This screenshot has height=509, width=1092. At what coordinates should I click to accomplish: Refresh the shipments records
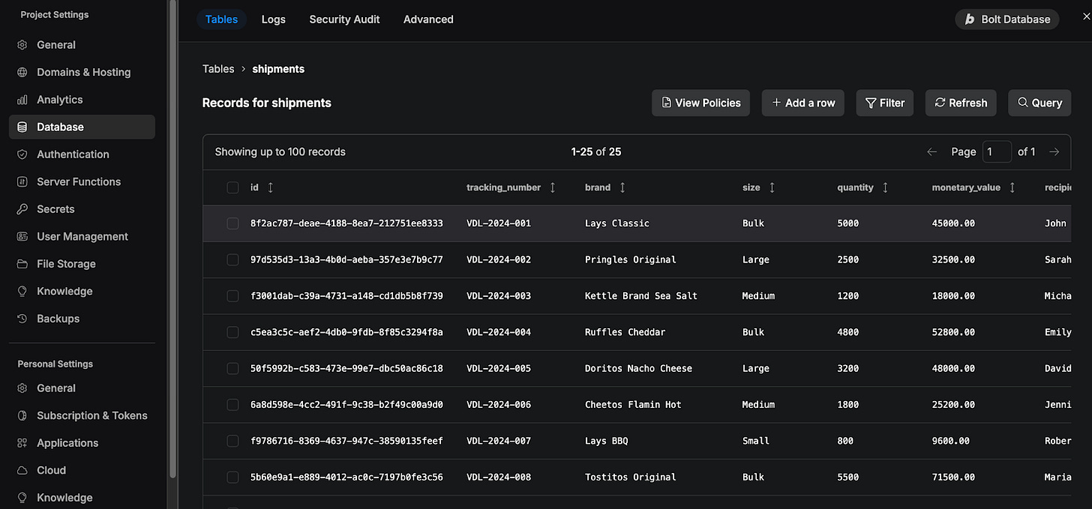(x=961, y=103)
